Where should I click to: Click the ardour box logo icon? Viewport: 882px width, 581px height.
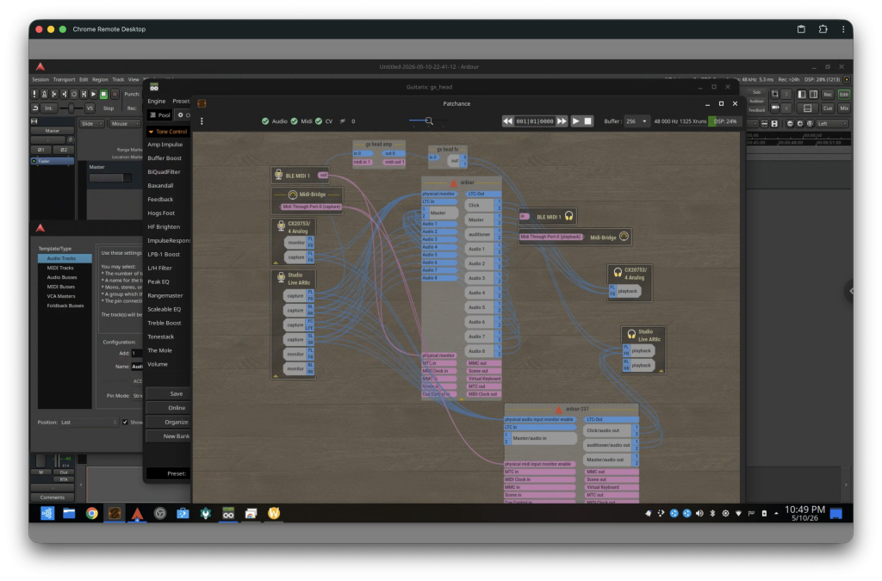coord(453,182)
